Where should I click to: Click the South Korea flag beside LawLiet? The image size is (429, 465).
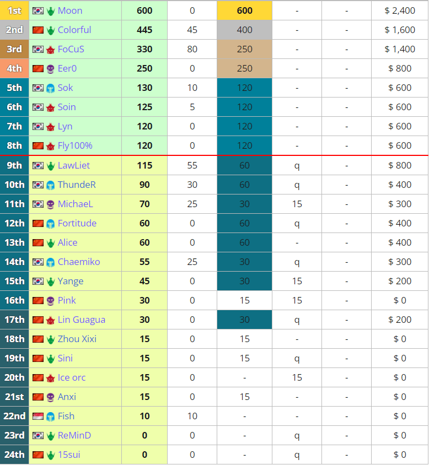pos(38,165)
